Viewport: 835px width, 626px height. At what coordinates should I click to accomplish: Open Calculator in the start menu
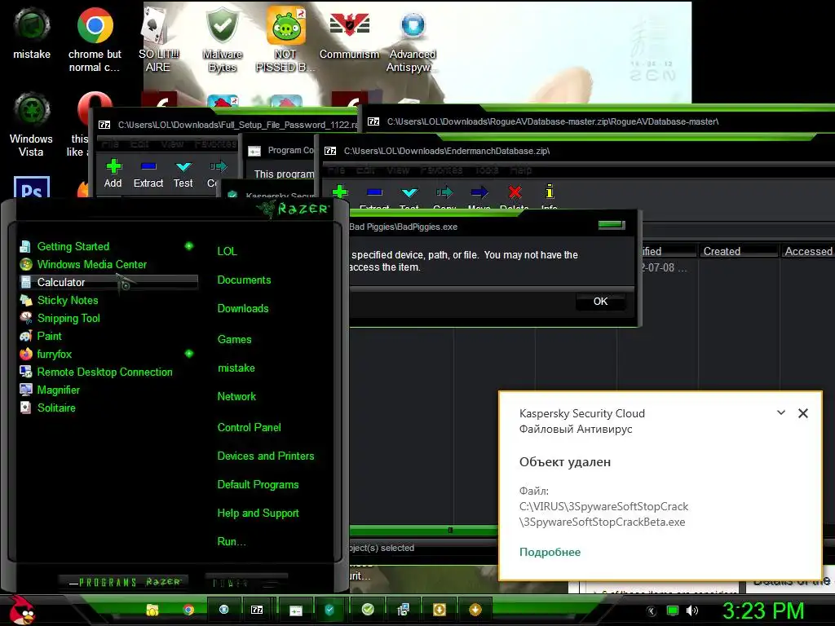108,282
